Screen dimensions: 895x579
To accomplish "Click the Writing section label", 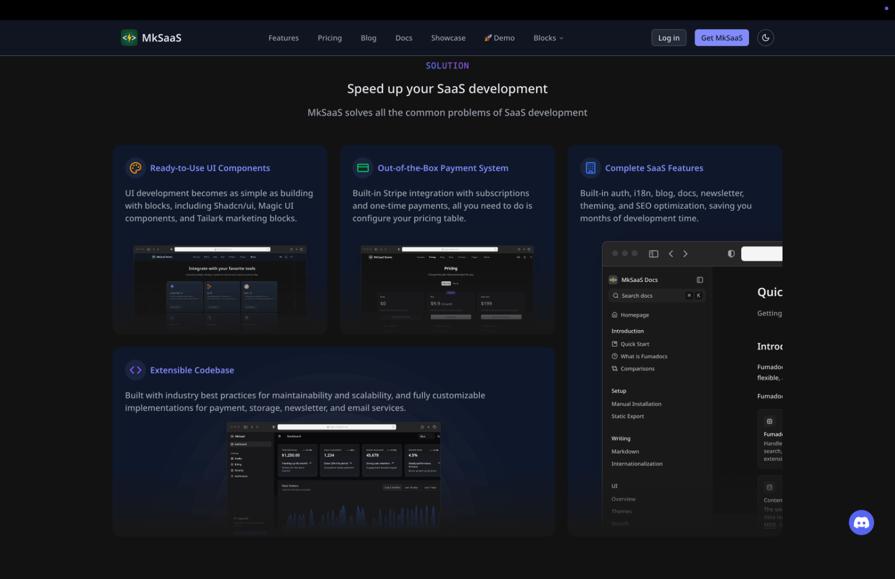I will tap(620, 439).
